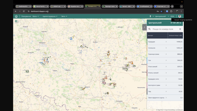This screenshot has width=197, height=111.
Task: Select the 8860,43 area value
Action: coord(180,54)
